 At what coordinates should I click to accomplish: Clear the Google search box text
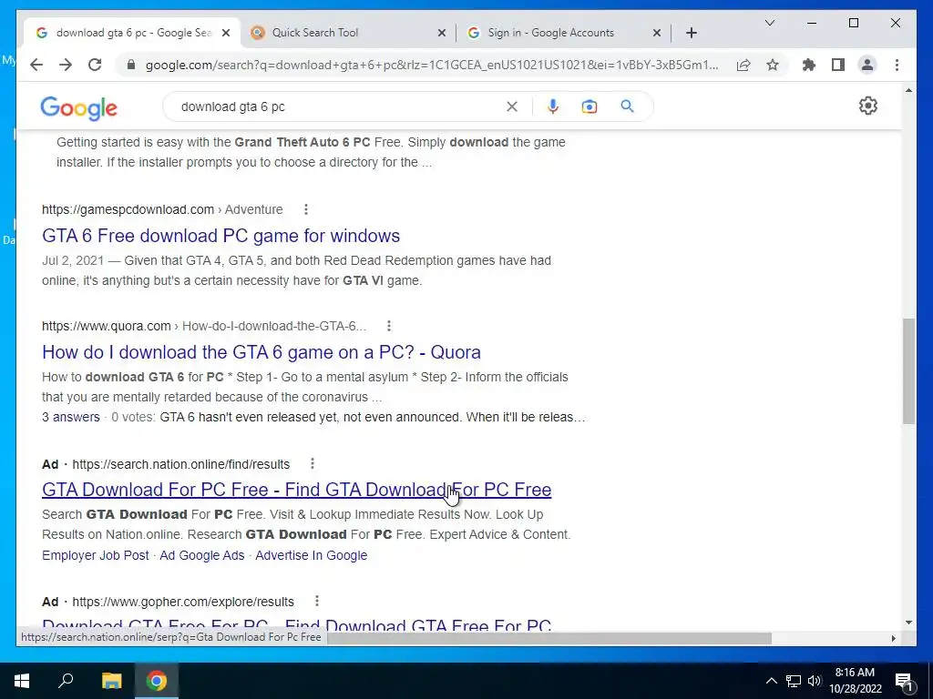pyautogui.click(x=512, y=106)
